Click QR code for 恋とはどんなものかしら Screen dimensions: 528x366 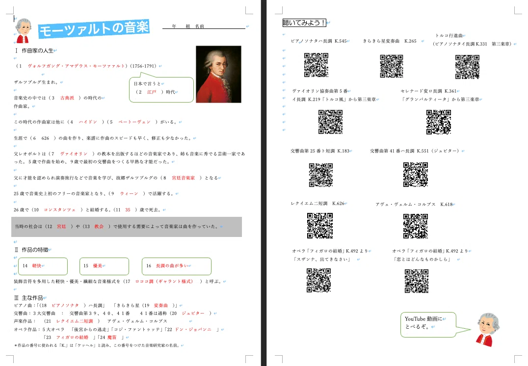point(417,281)
